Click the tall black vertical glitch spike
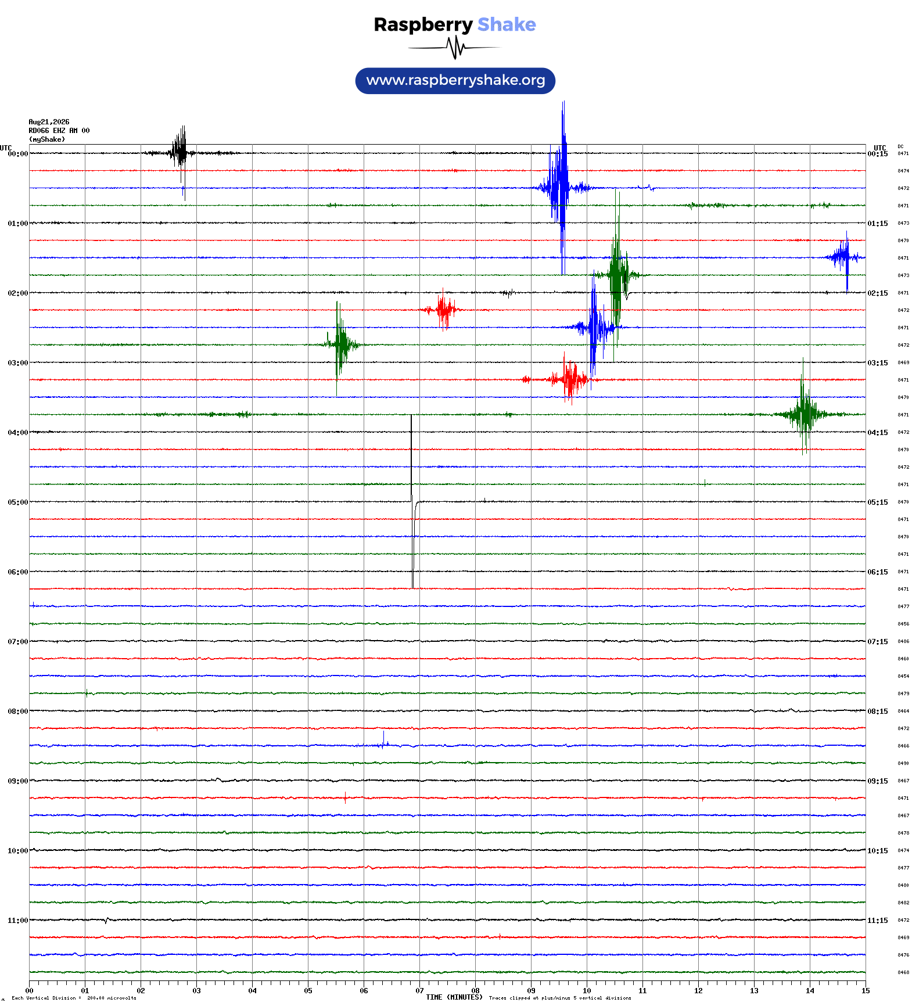Viewport: 912px width, 1006px height. 412,502
